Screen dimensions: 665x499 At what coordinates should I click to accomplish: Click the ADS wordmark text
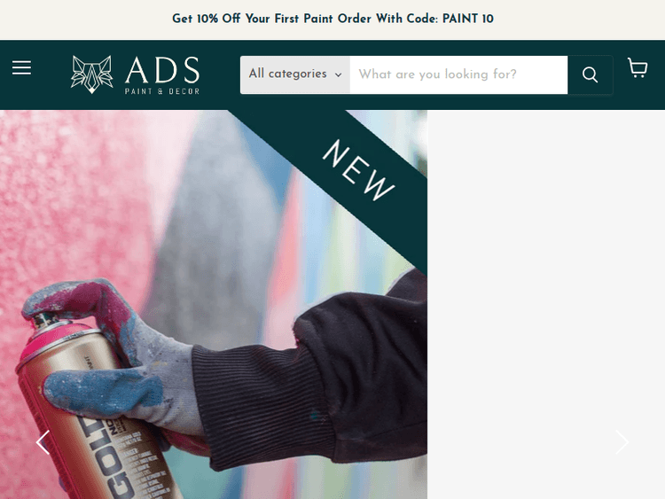point(162,70)
